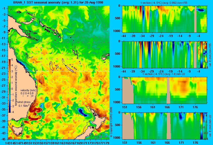This screenshot has height=145, width=213.
Task: Click the BRAN_1 SST seasonal anomaly title
Action: [58, 2]
